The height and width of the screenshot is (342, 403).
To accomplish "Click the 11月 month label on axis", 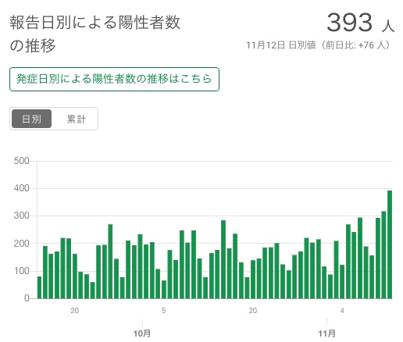I will click(326, 333).
